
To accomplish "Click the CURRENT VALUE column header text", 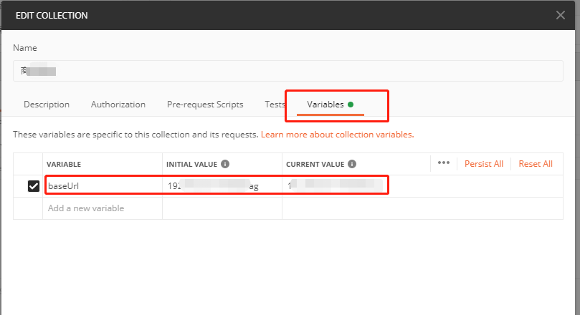I will pos(315,165).
